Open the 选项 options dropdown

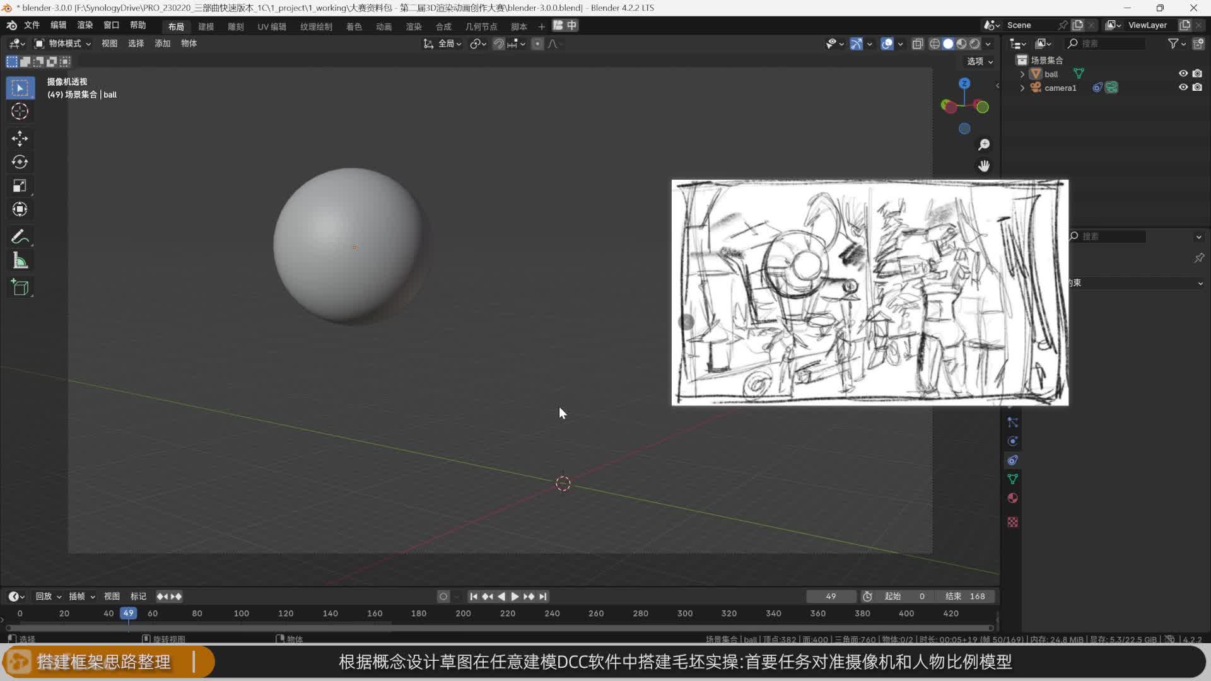point(980,61)
